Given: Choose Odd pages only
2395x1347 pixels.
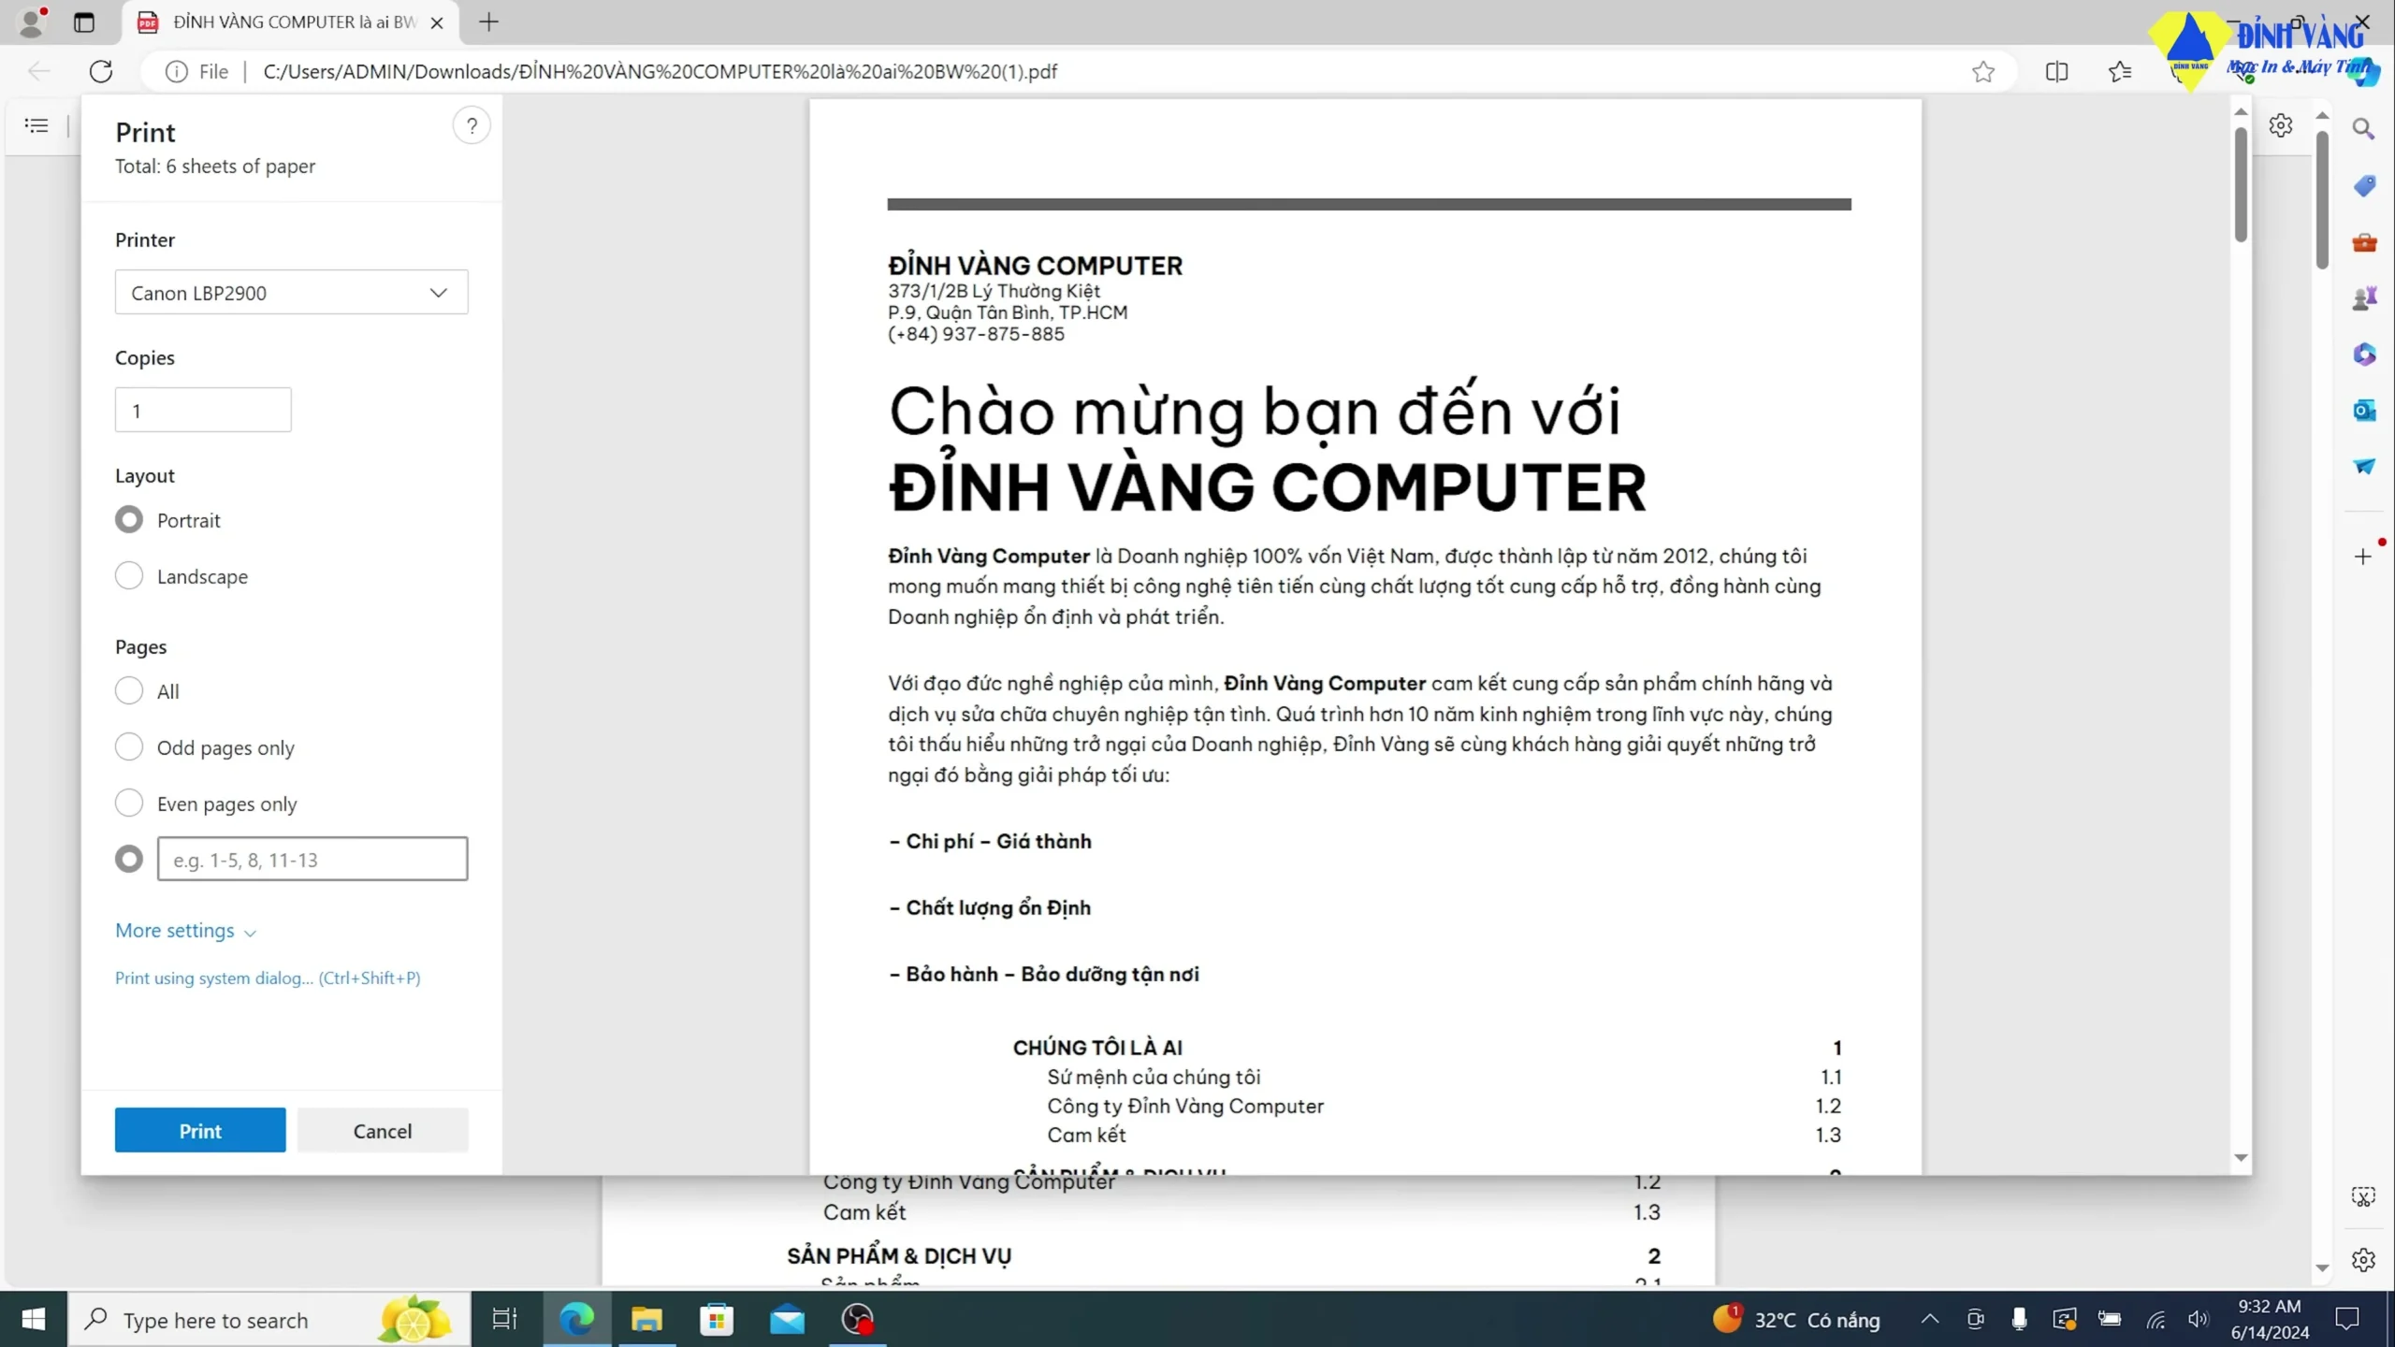Looking at the screenshot, I should (x=129, y=747).
